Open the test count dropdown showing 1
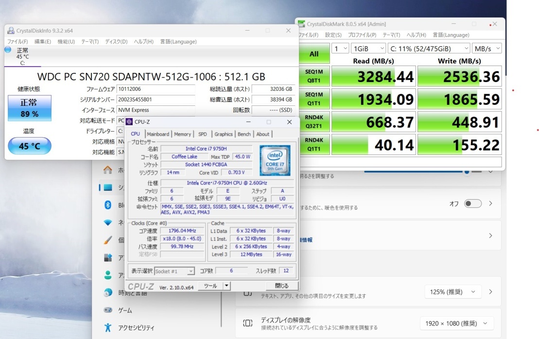The width and height of the screenshot is (539, 339). [x=340, y=49]
